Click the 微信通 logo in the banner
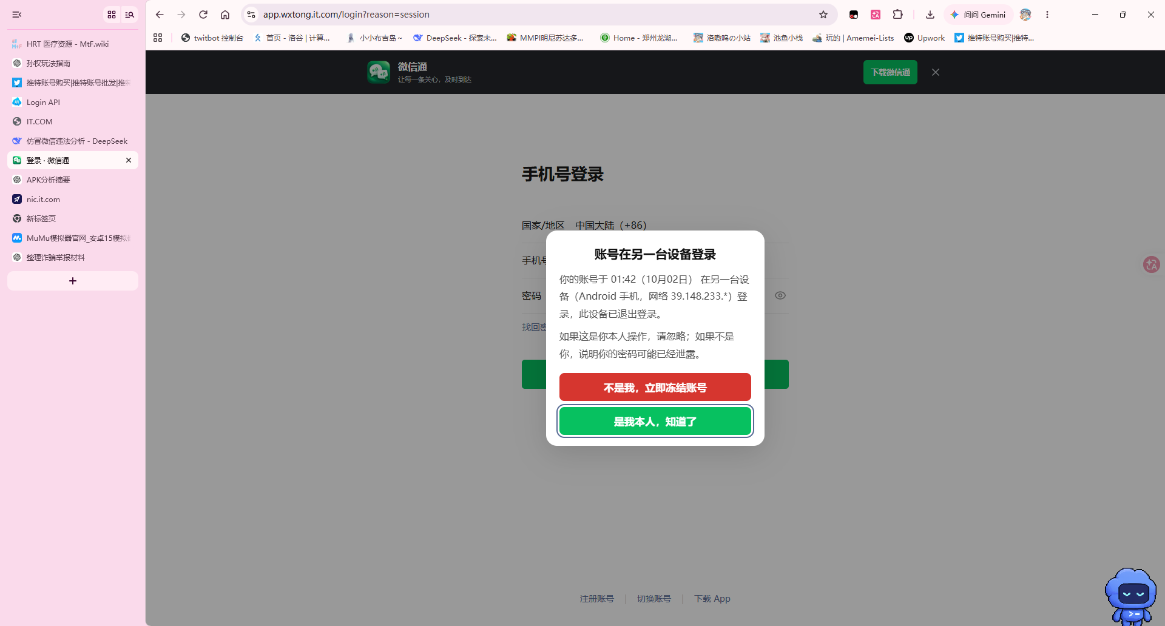This screenshot has height=626, width=1165. pos(379,72)
